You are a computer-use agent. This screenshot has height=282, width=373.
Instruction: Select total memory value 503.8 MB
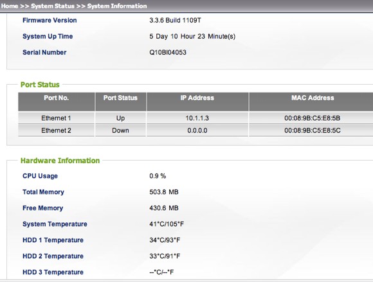tap(164, 192)
